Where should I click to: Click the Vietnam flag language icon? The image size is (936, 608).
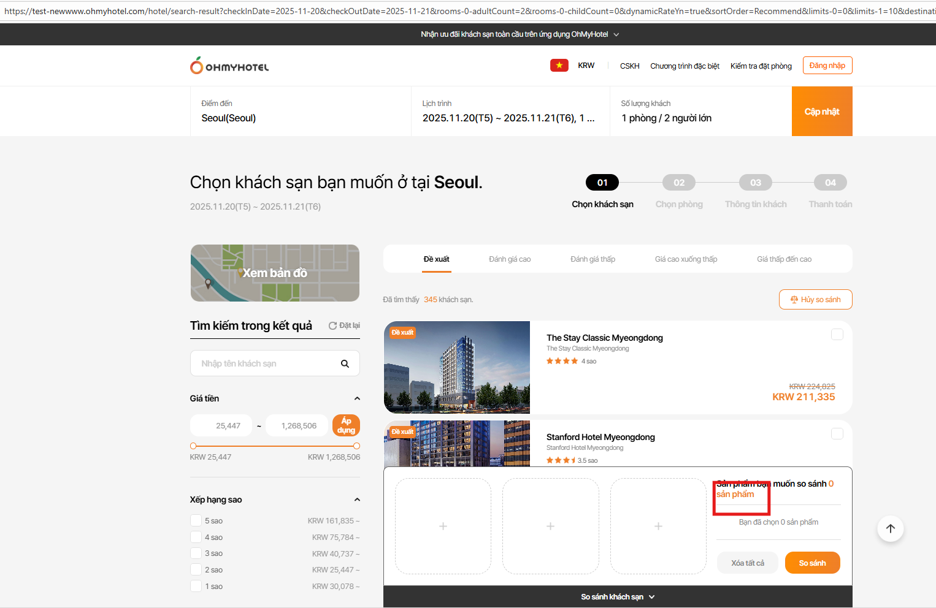[559, 66]
